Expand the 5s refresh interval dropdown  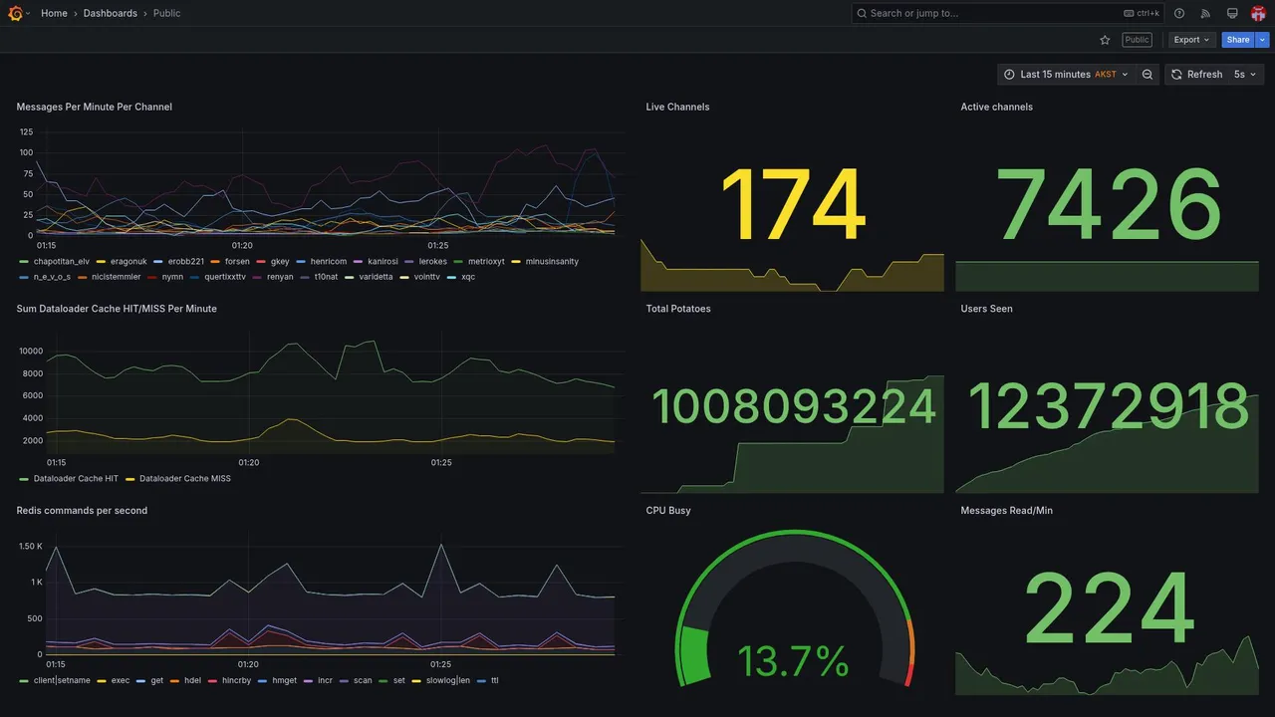[x=1245, y=75]
